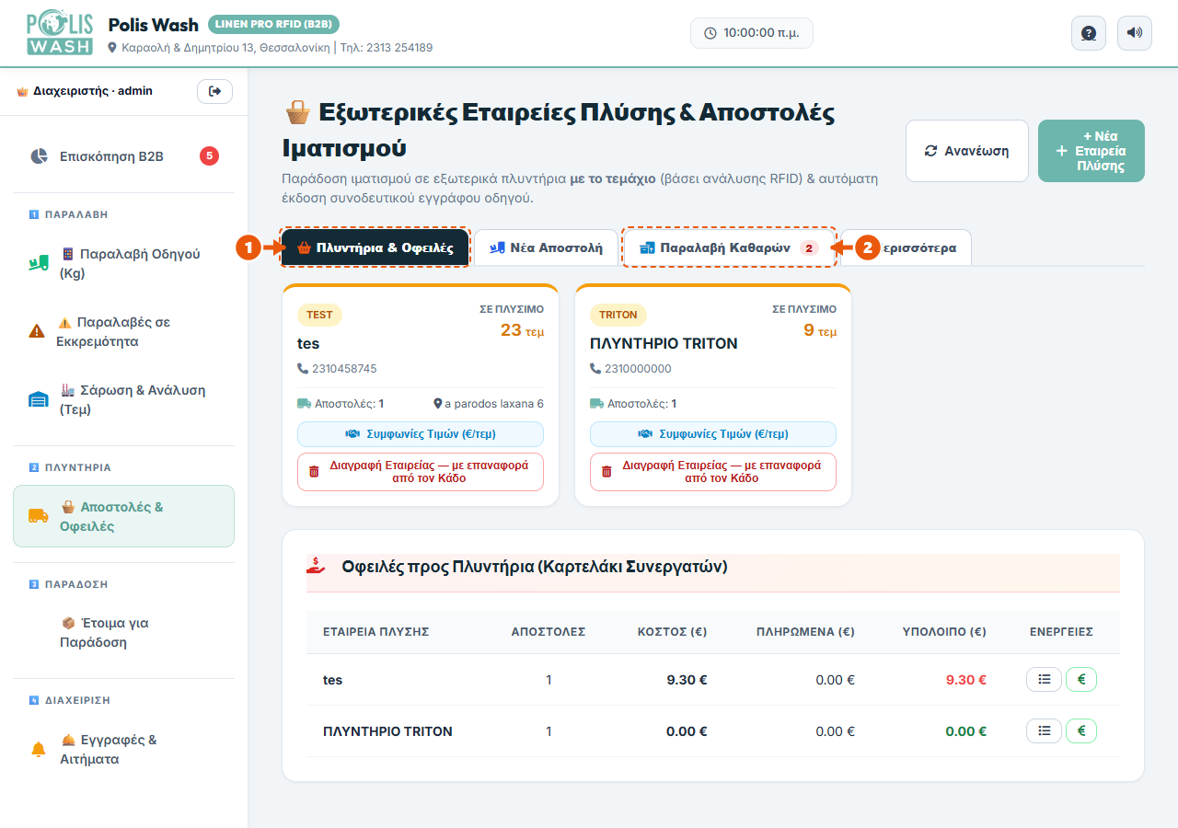Click the red 5 badge on Επισκόπηση B2B
1178x828 pixels.
click(209, 156)
